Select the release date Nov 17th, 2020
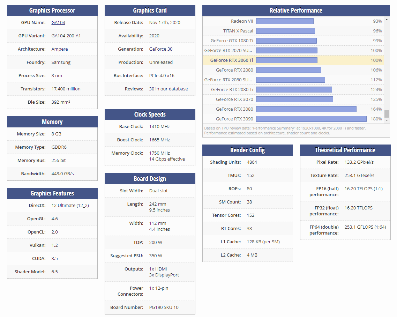Screen dimensions: 397x318 (x=165, y=23)
